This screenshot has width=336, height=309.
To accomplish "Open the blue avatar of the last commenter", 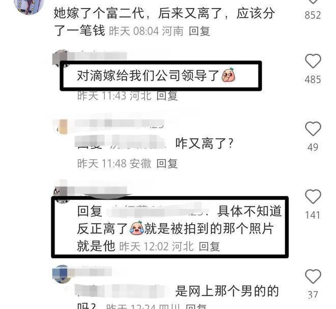I will (x=62, y=274).
